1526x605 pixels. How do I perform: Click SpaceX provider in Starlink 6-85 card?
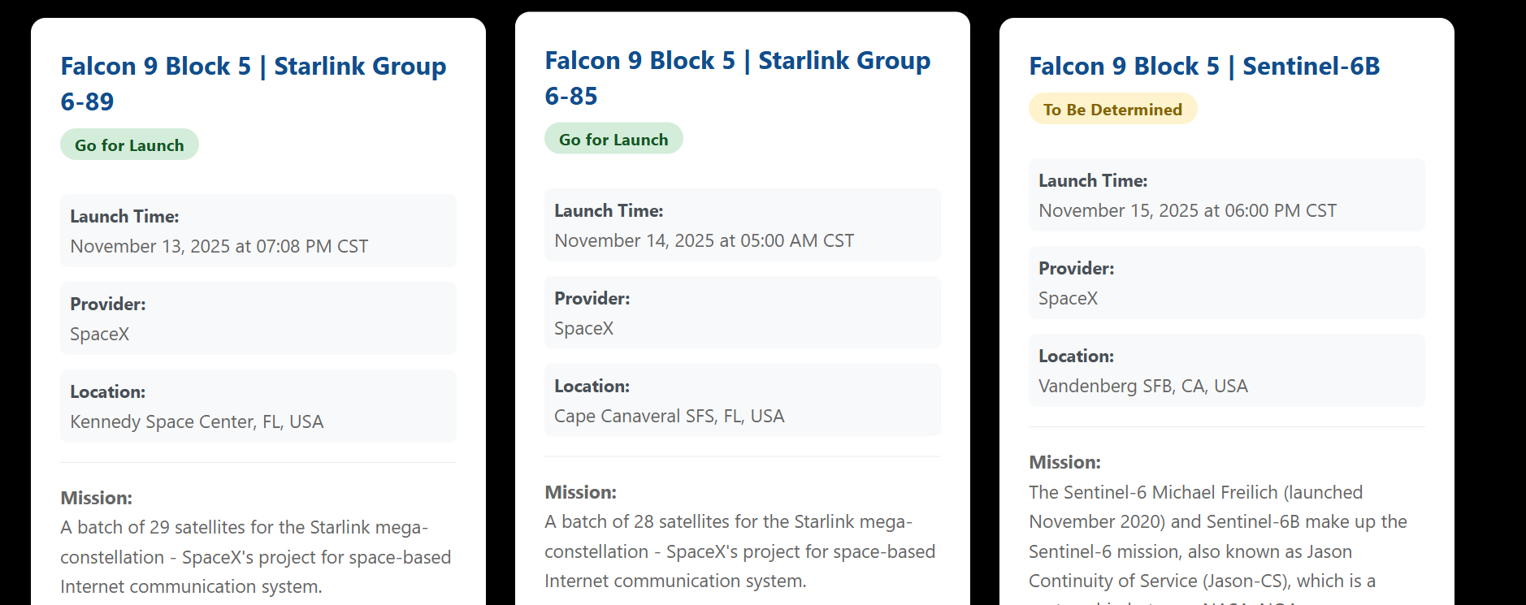tap(584, 328)
